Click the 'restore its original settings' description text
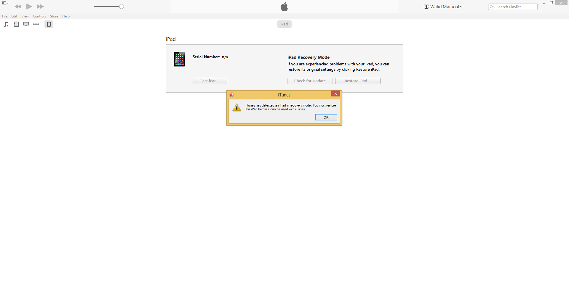 pyautogui.click(x=338, y=67)
